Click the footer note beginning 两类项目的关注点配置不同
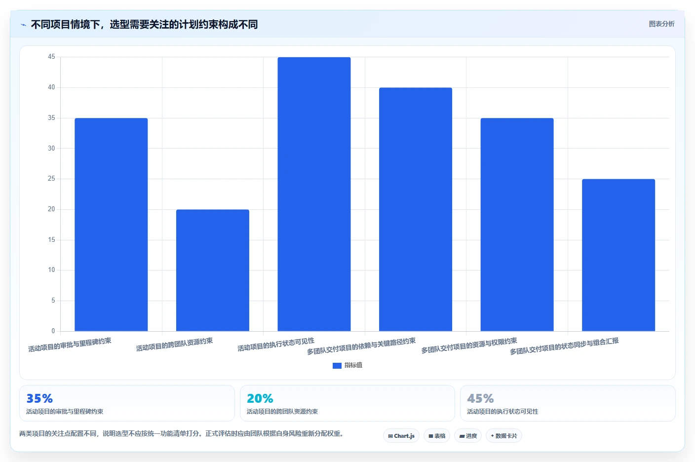 coord(181,433)
